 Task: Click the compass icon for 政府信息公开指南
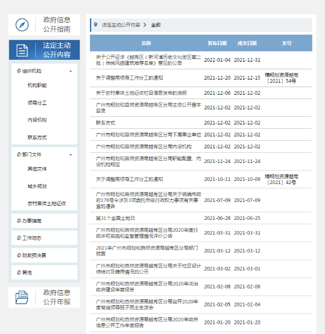tap(22, 24)
